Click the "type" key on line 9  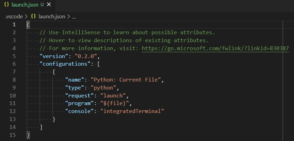pyautogui.click(x=74, y=88)
